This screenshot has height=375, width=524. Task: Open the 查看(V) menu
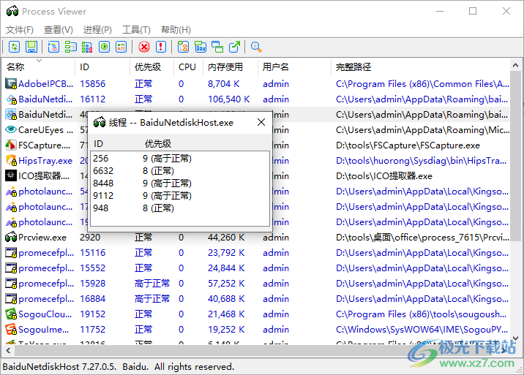(59, 30)
